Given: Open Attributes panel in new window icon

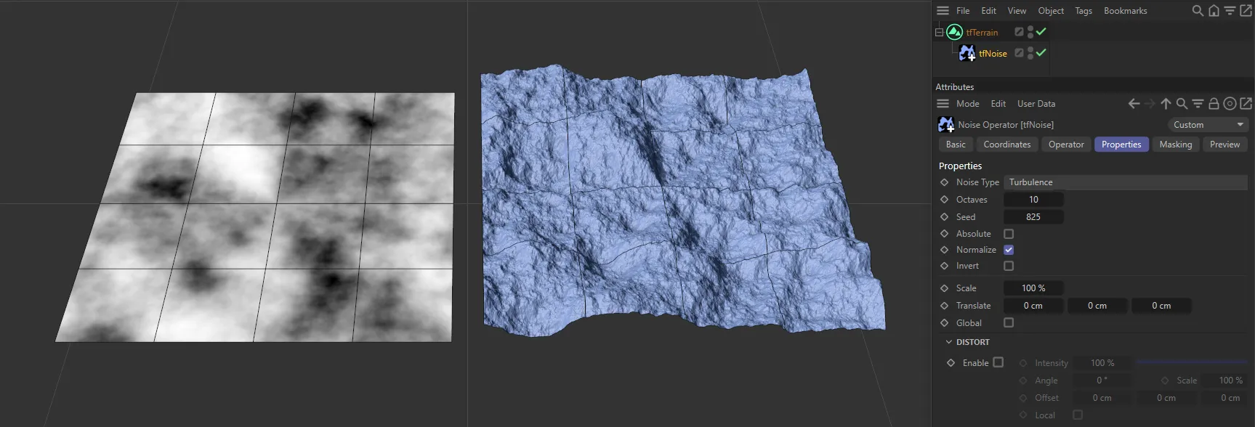Looking at the screenshot, I should 1246,104.
